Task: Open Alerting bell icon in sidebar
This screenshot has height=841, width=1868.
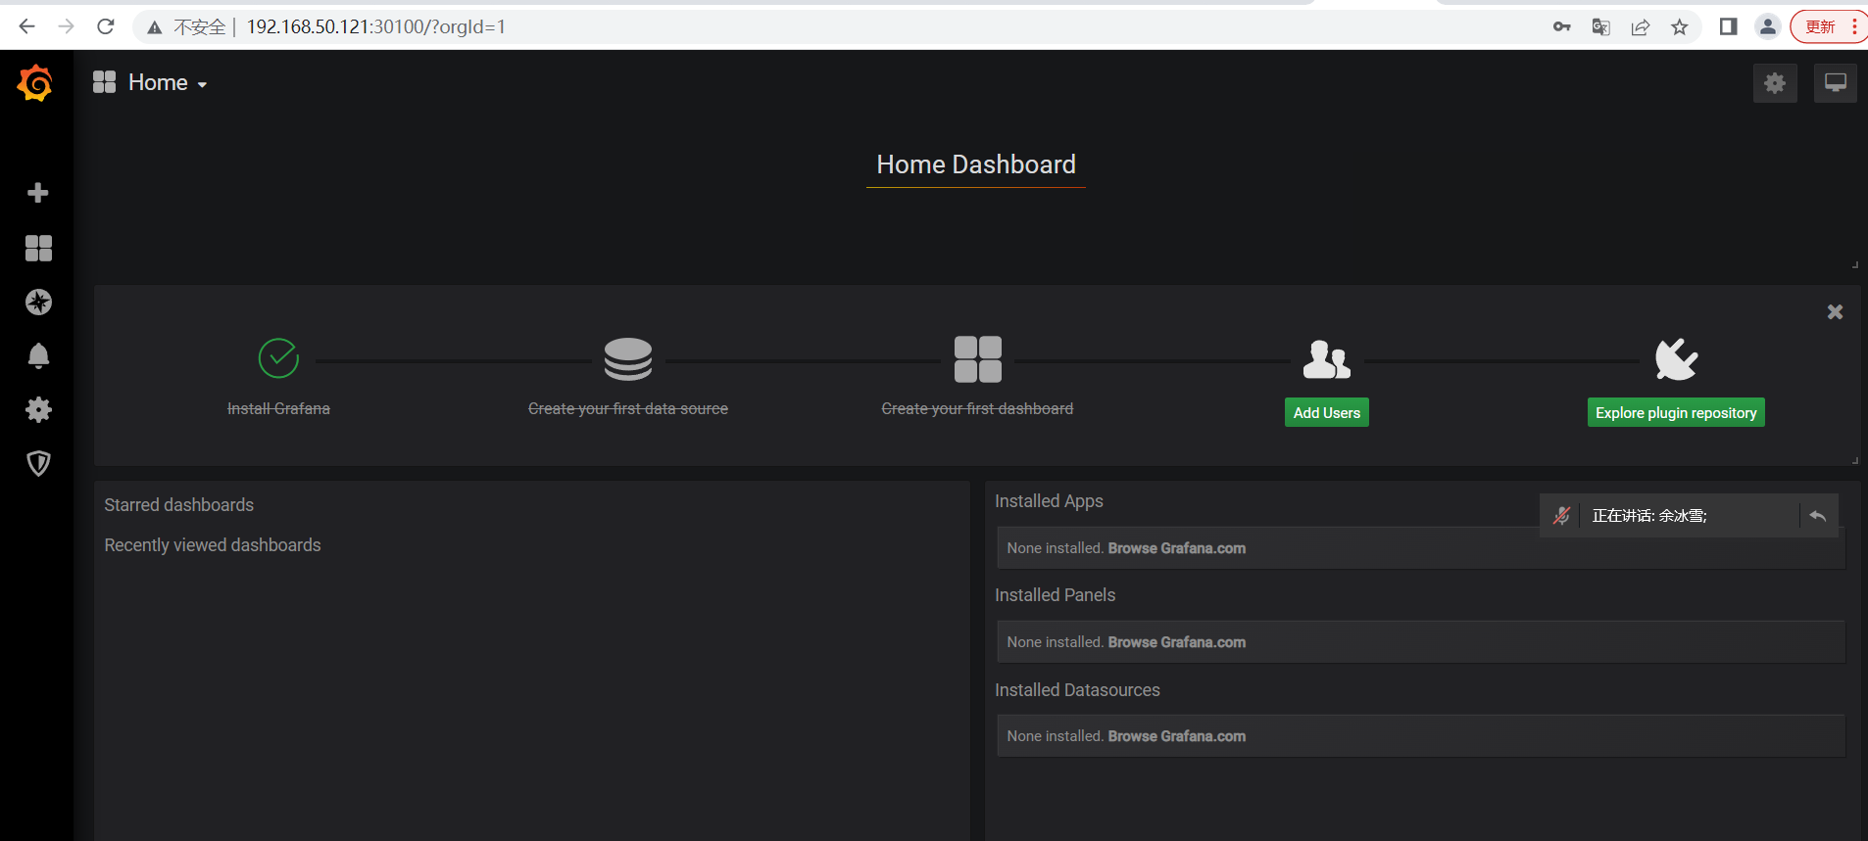Action: pos(38,355)
